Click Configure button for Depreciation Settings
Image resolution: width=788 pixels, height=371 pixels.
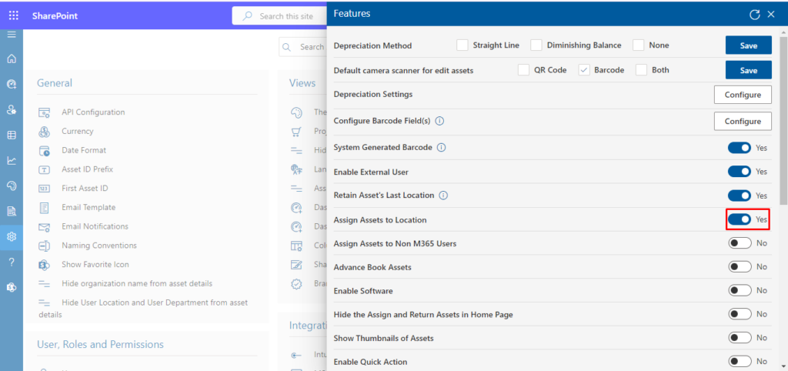(743, 95)
